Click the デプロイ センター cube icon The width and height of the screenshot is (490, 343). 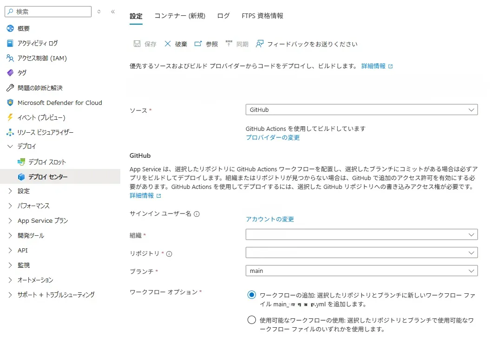(x=21, y=177)
